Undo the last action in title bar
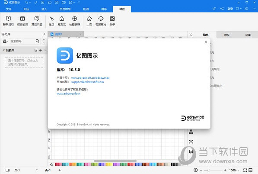This screenshot has width=258, height=174. pyautogui.click(x=26, y=3)
